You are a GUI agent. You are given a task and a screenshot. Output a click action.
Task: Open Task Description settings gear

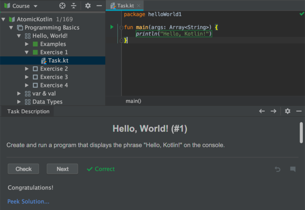287,111
